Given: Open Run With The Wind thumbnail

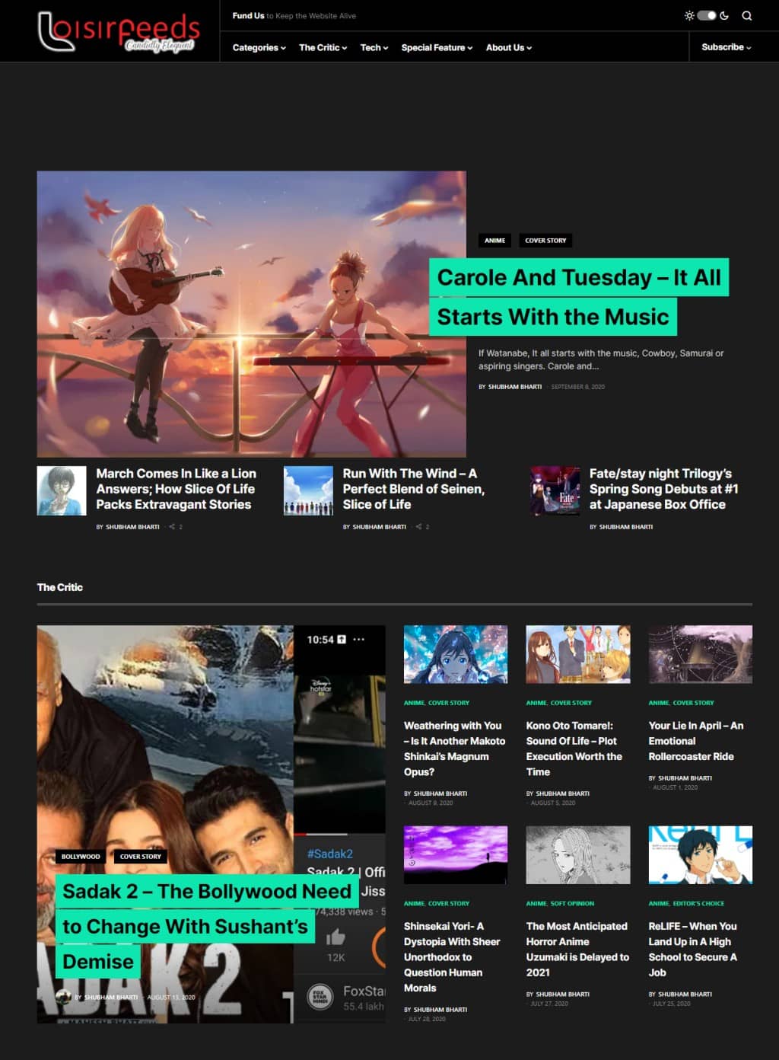Looking at the screenshot, I should click(308, 491).
